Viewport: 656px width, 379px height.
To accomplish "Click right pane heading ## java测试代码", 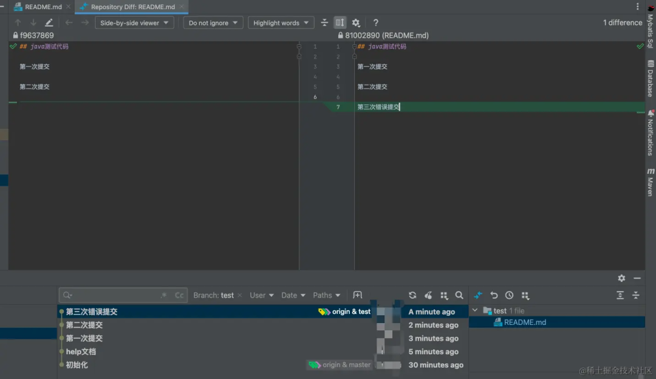I will click(381, 46).
